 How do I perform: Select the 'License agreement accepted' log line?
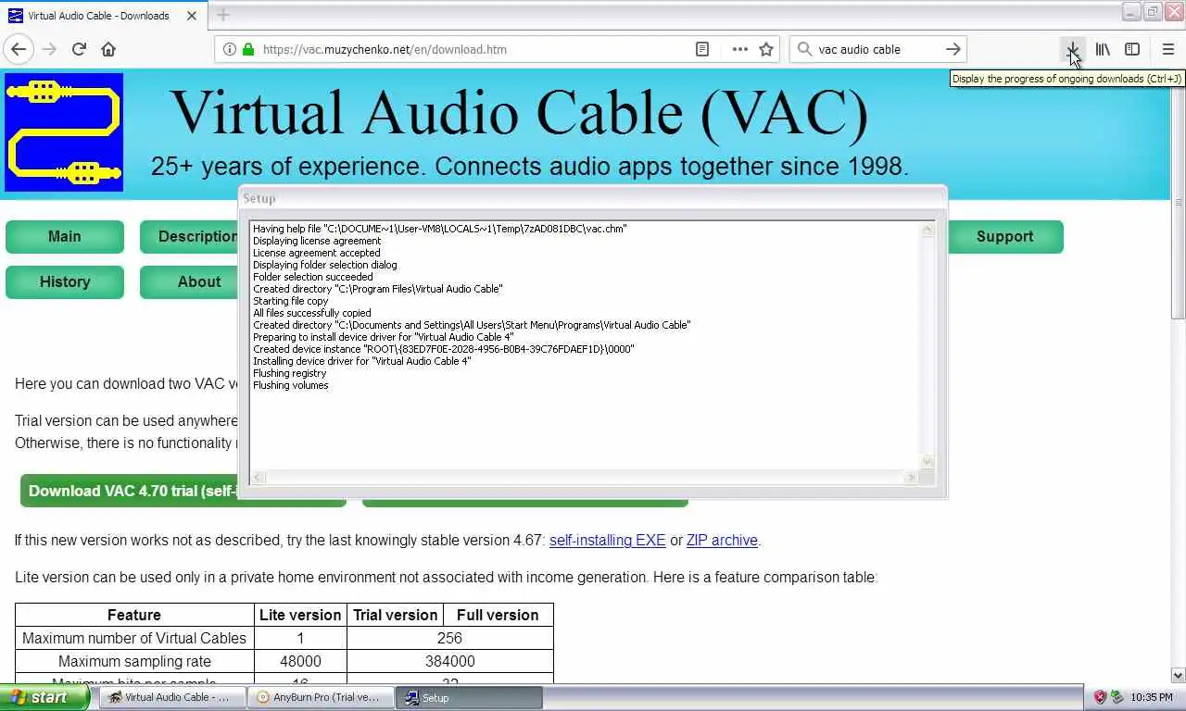pos(317,253)
